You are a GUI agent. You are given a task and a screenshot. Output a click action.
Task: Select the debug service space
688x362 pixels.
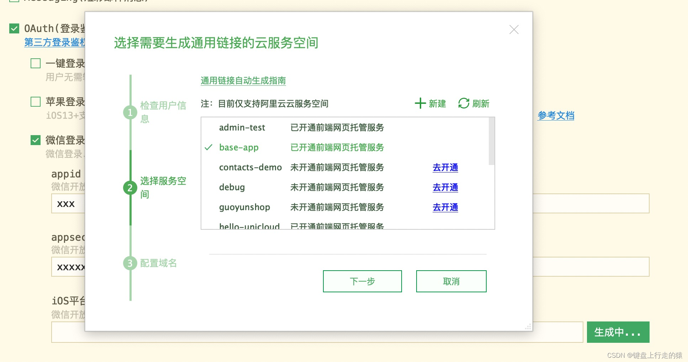(x=345, y=187)
